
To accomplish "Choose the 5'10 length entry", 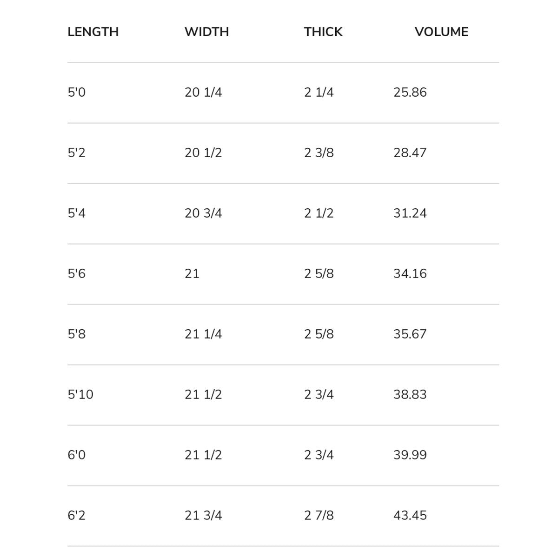I will click(80, 394).
